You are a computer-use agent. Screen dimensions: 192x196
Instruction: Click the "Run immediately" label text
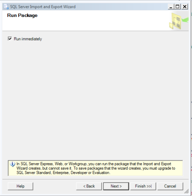(x=28, y=39)
